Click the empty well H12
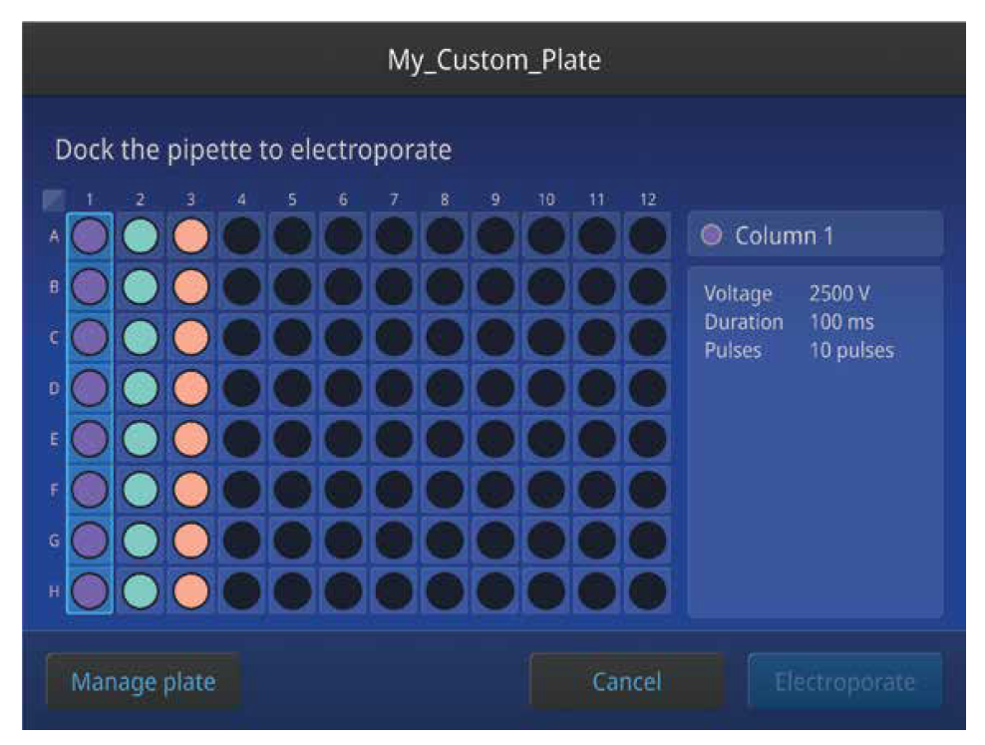The image size is (985, 745). (x=647, y=590)
